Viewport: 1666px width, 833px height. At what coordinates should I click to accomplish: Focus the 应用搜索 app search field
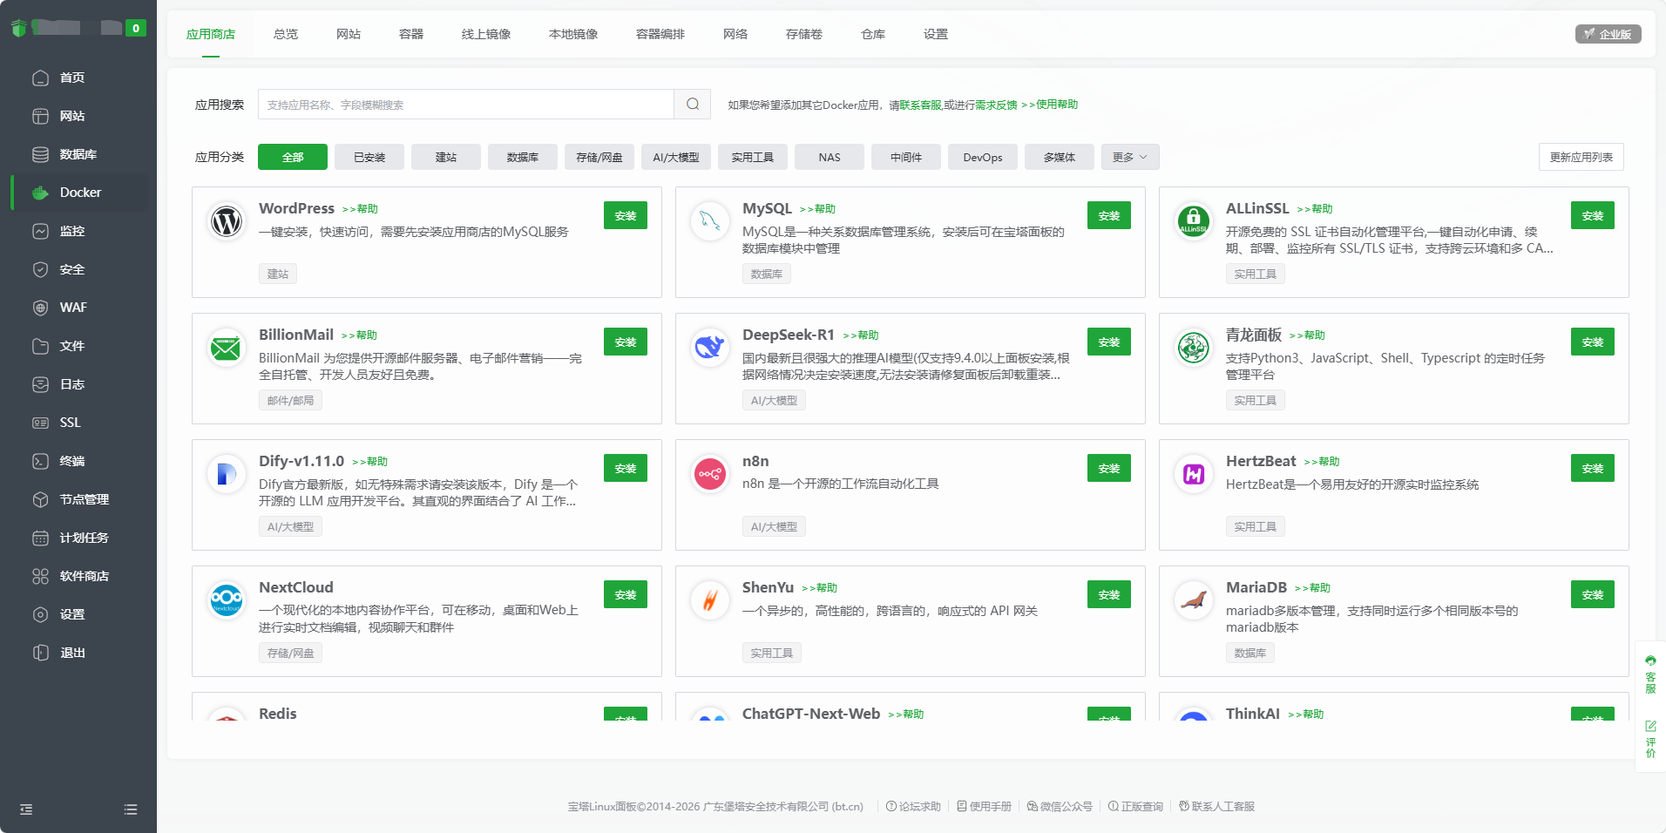coord(466,105)
